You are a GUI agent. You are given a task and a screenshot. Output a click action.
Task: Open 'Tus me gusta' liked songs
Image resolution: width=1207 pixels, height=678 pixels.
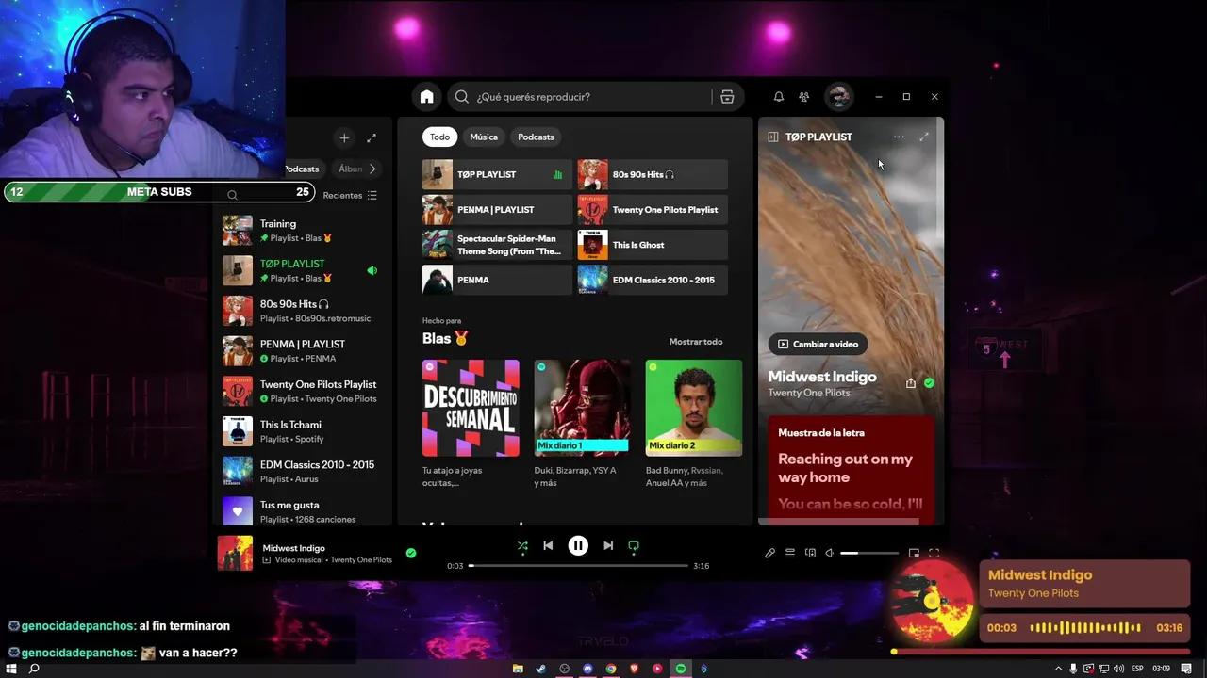click(302, 511)
